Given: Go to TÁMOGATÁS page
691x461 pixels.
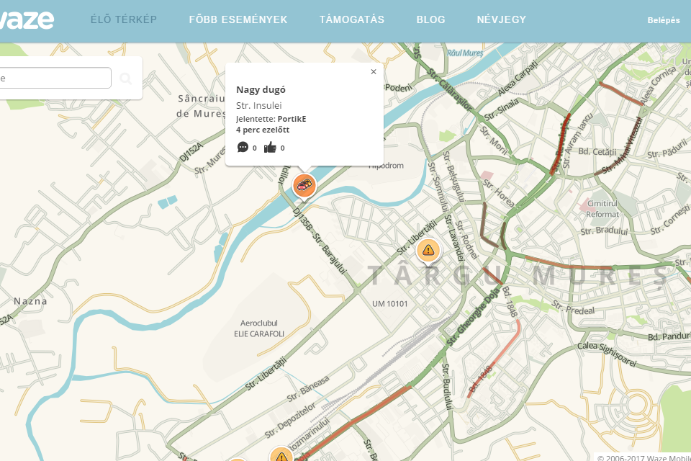Looking at the screenshot, I should click(x=352, y=19).
